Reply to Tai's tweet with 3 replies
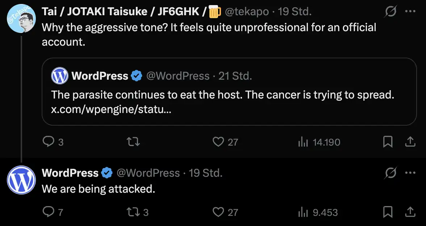Viewport: 426px width, 226px height. [48, 142]
